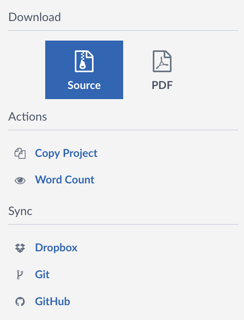Open the Copy Project link

66,153
